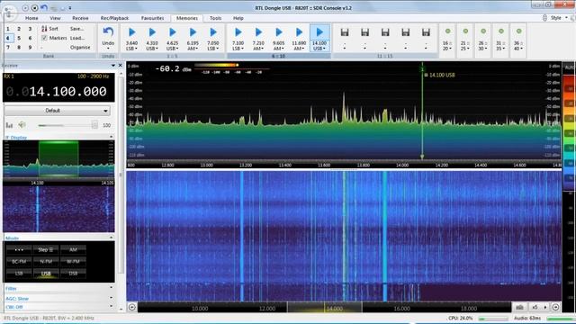Screen dimensions: 576x324
Task: Close the Receive panel
Action: 120,66
